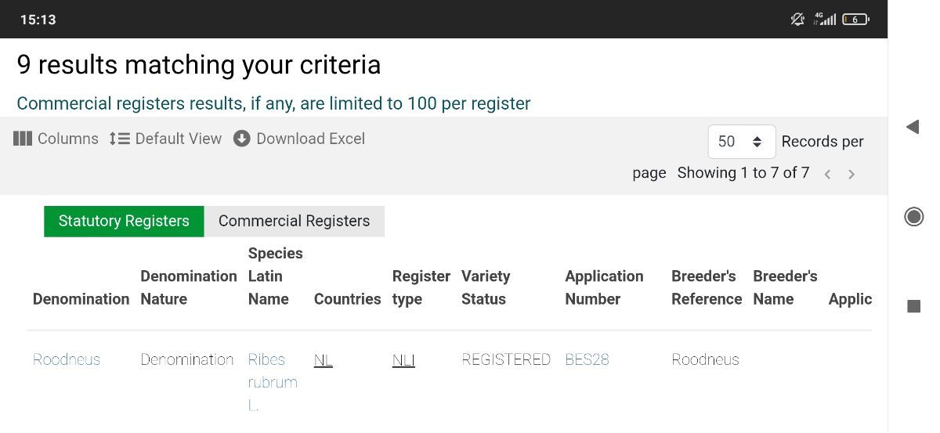Switch to Statutory Registers tab
The height and width of the screenshot is (433, 940).
coord(124,221)
